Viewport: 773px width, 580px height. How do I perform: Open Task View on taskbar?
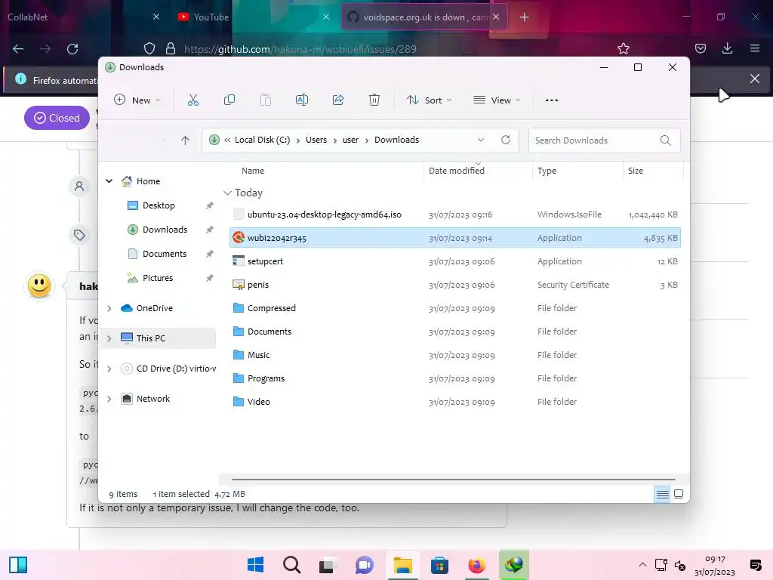click(x=326, y=565)
